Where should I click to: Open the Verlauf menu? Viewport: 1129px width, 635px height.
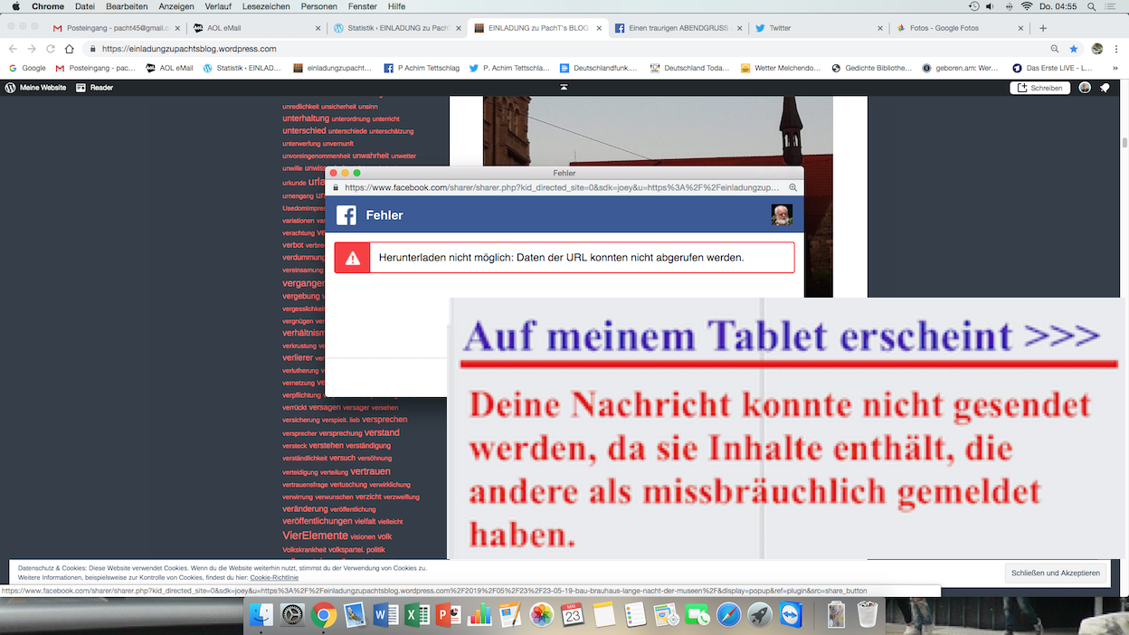tap(218, 6)
